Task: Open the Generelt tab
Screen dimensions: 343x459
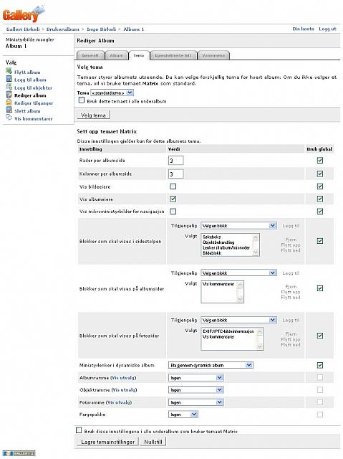Action: pyautogui.click(x=90, y=55)
